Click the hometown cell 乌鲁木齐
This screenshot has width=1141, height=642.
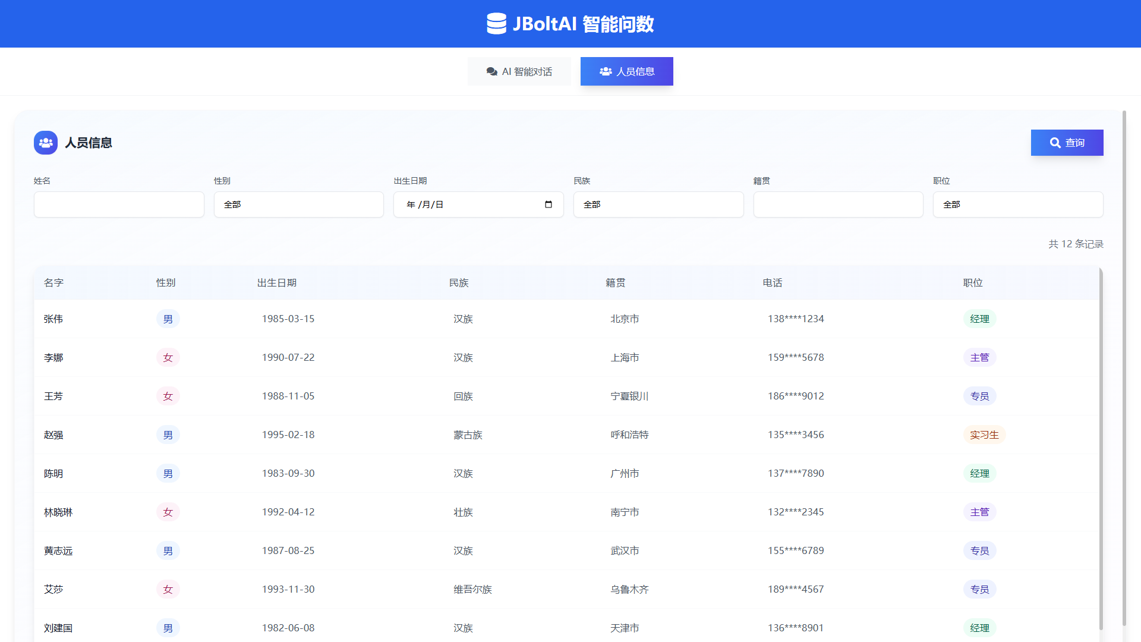629,590
